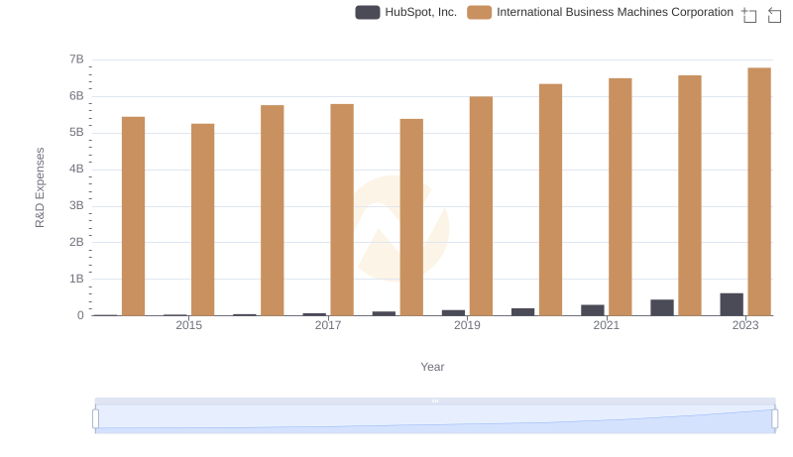
Task: Click the 6B y-axis label
Action: pos(76,96)
